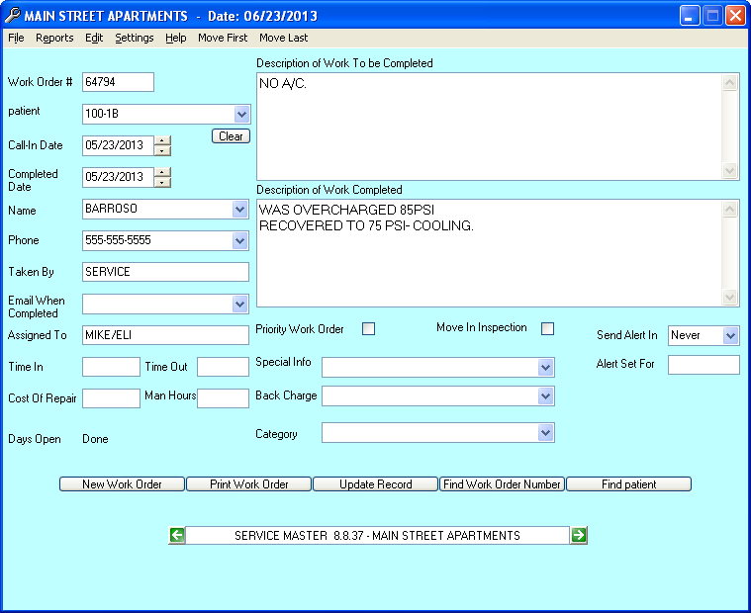The image size is (751, 613).
Task: Open the Special Info dropdown
Action: click(x=545, y=367)
